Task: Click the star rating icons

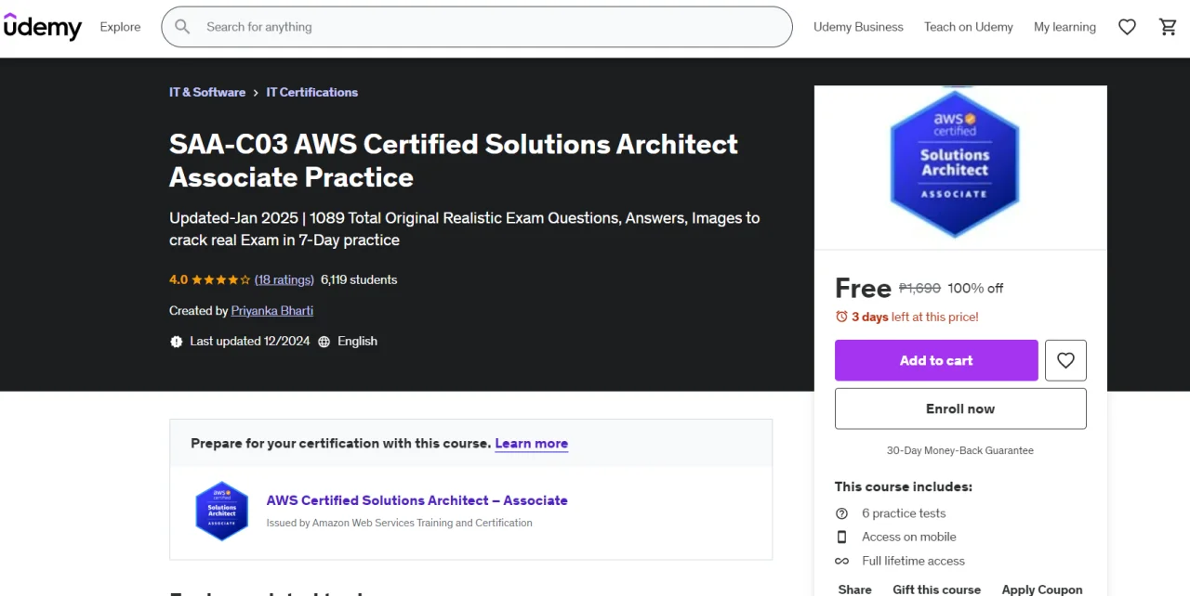Action: coord(221,279)
